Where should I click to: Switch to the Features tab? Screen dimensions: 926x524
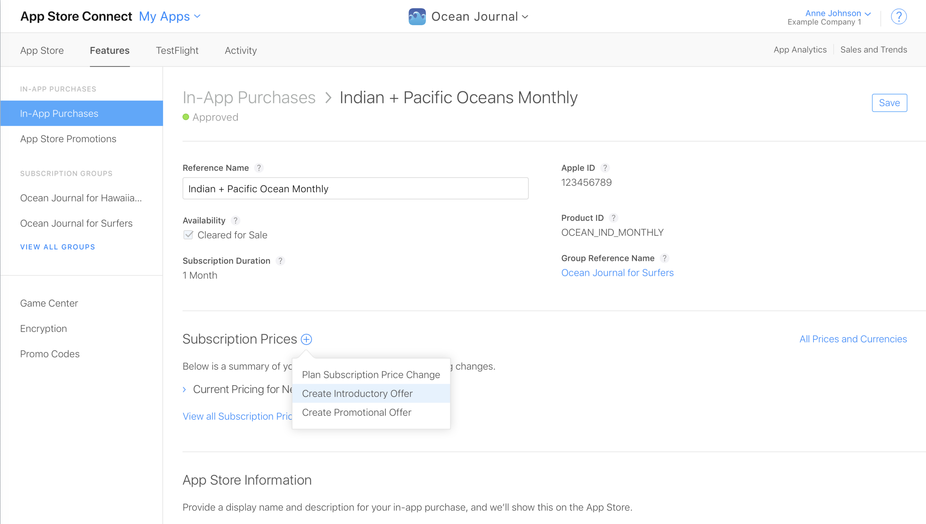tap(109, 50)
